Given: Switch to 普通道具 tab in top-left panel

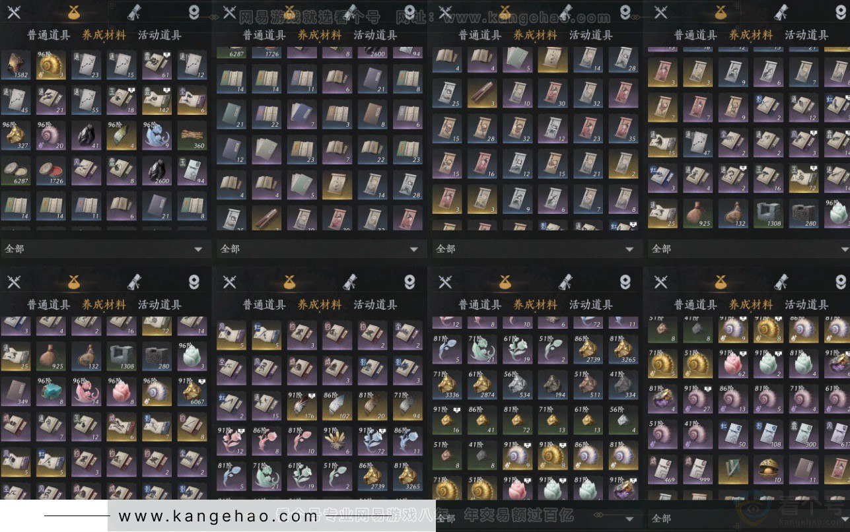Looking at the screenshot, I should pos(49,35).
